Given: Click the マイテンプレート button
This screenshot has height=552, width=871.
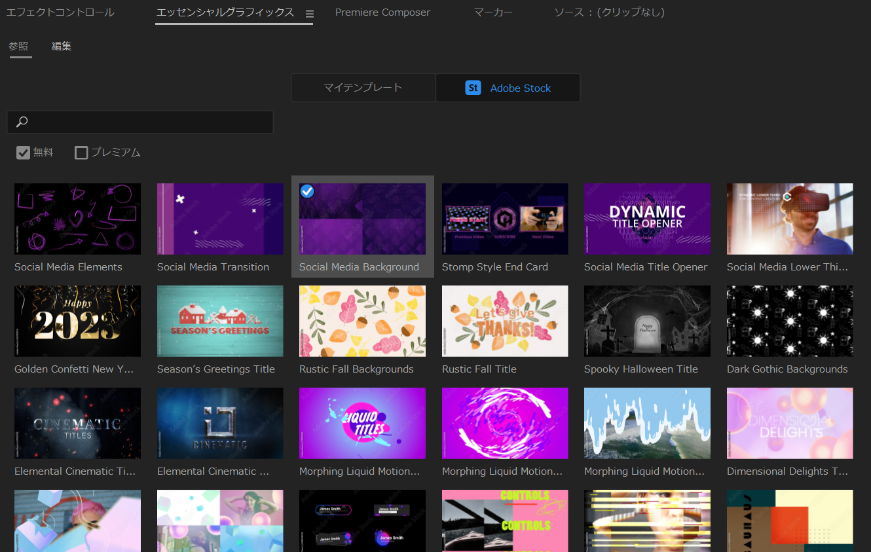Looking at the screenshot, I should [363, 88].
